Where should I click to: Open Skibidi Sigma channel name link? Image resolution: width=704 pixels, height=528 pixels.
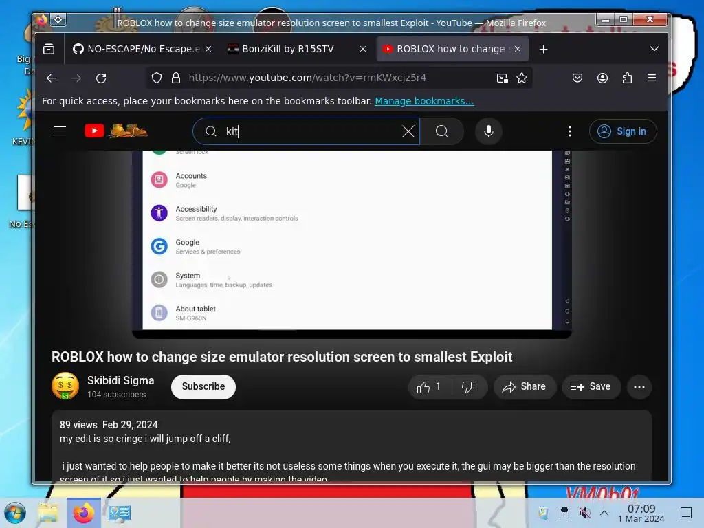pos(121,380)
